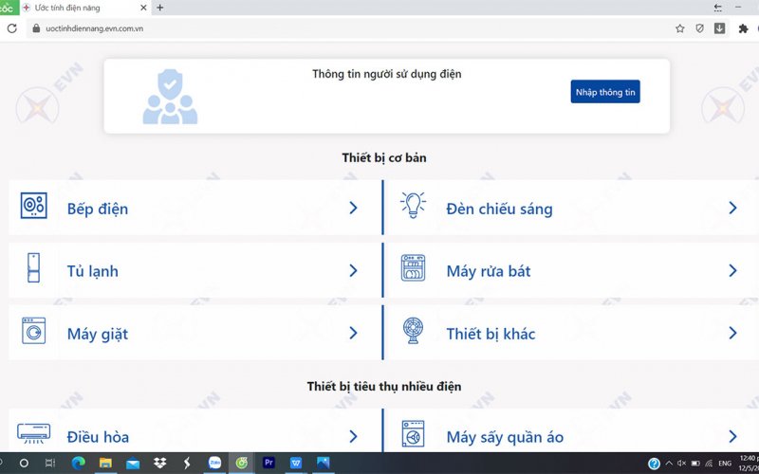Click the Cốc Cốc browser taskbar icon

tap(242, 463)
